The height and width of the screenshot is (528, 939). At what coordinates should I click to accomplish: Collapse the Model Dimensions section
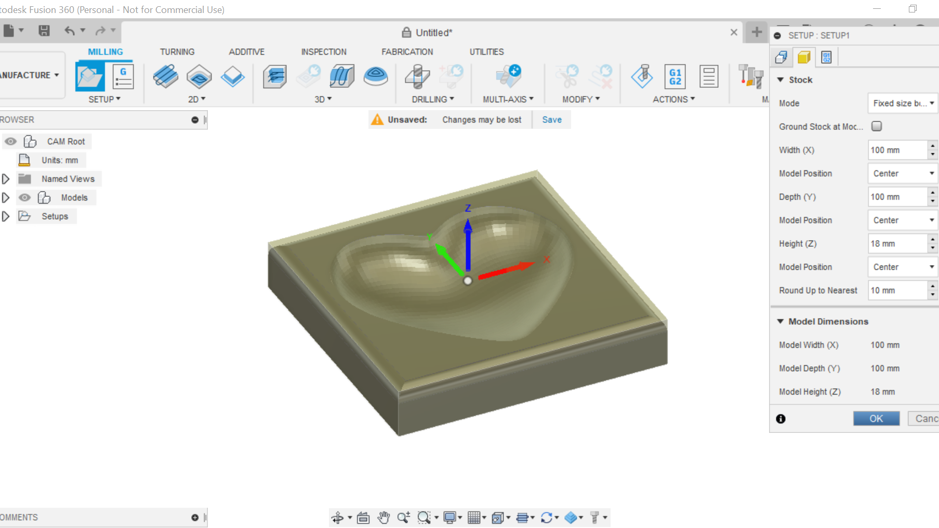pyautogui.click(x=780, y=321)
